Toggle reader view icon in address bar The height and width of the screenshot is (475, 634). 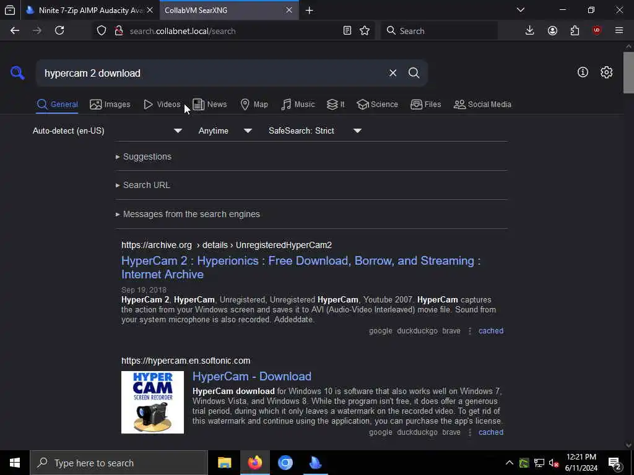[x=347, y=31]
